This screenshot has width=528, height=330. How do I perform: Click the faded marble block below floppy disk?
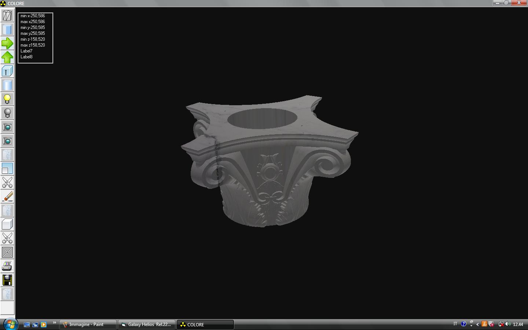coord(7,294)
